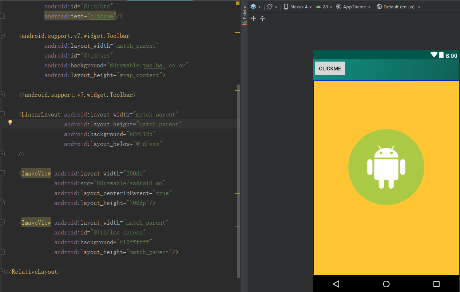Click the layout_centerInParent "true" value
Image resolution: width=460 pixels, height=292 pixels.
tap(162, 193)
